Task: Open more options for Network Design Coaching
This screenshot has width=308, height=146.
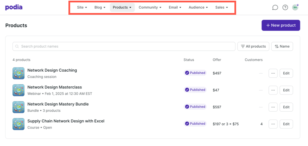Action: point(273,73)
